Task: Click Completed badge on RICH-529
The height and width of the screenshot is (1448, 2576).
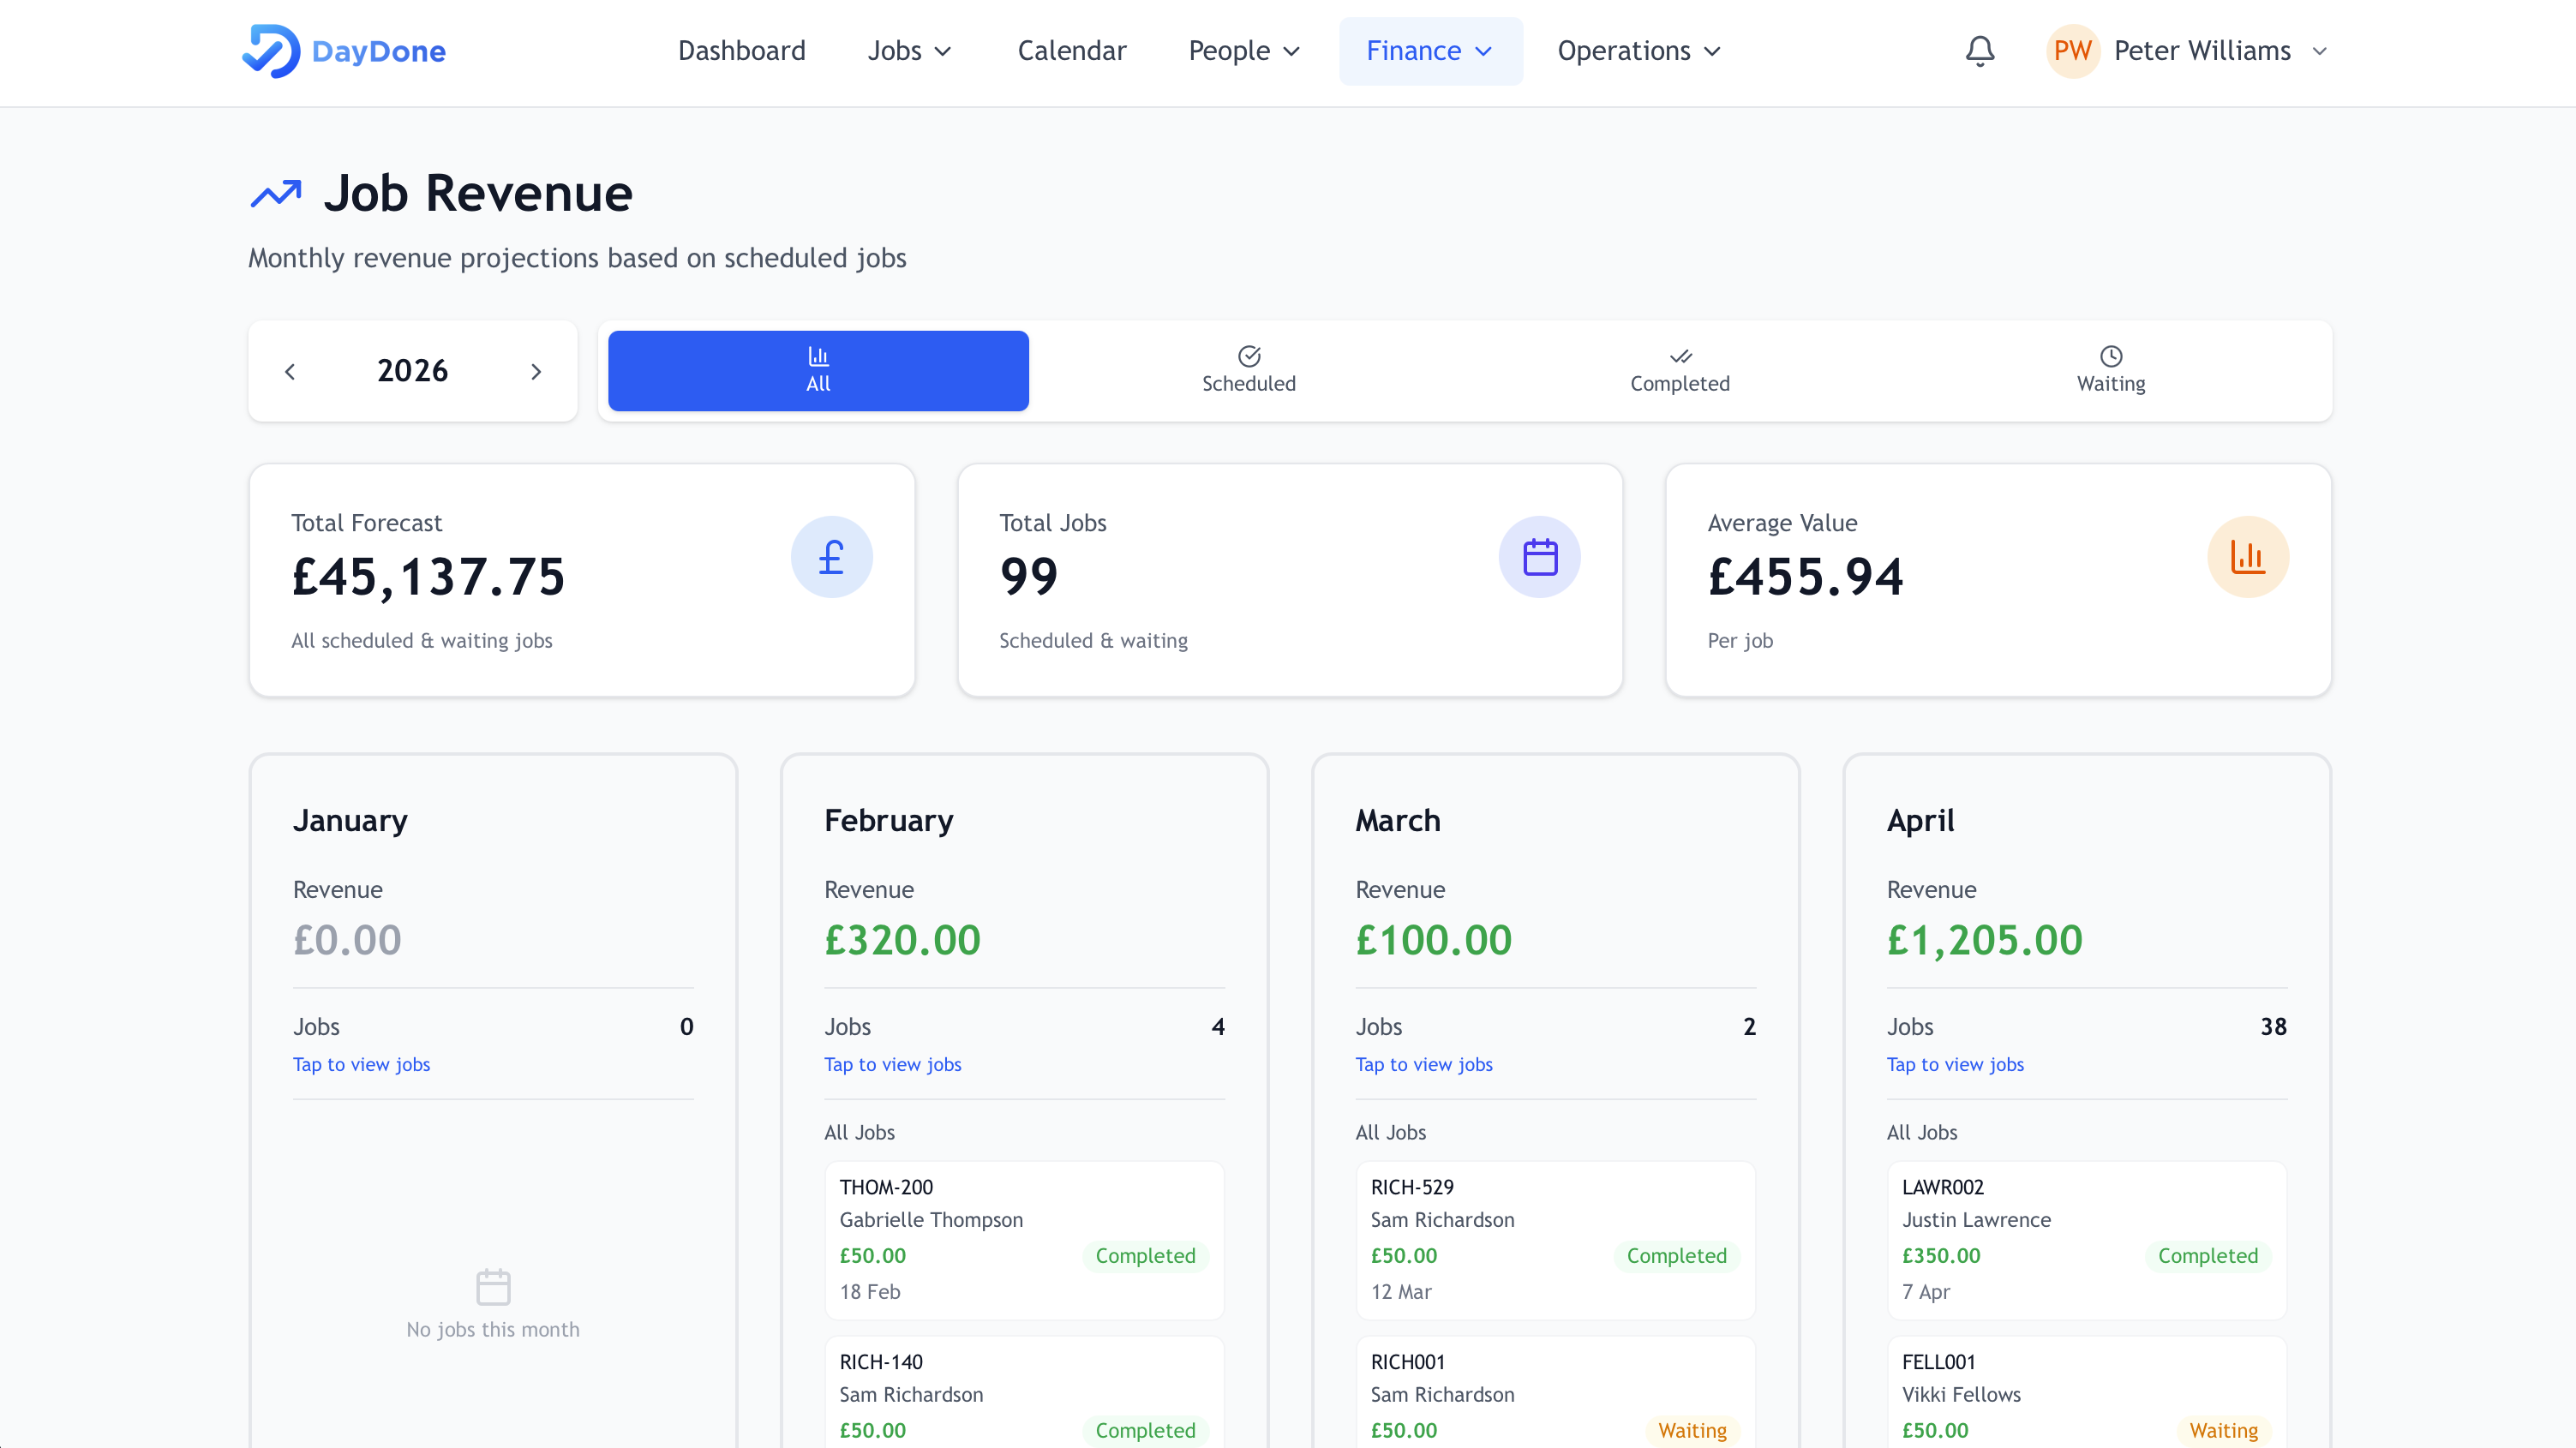Action: [1676, 1255]
